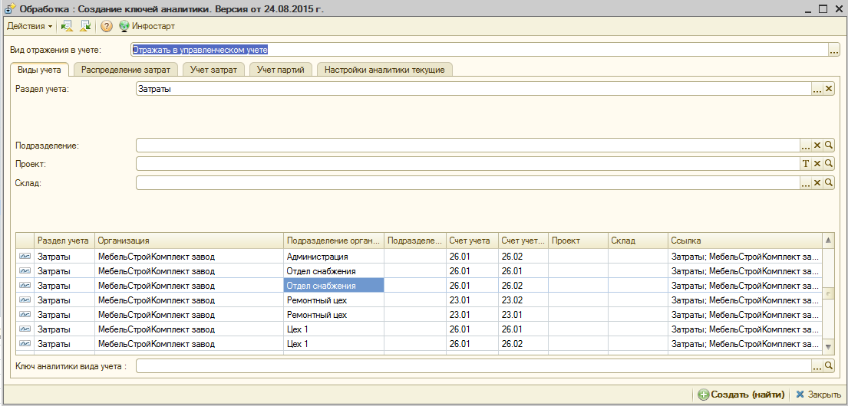848x406 pixels.
Task: Open selection list for Подразделение field
Action: [x=806, y=145]
